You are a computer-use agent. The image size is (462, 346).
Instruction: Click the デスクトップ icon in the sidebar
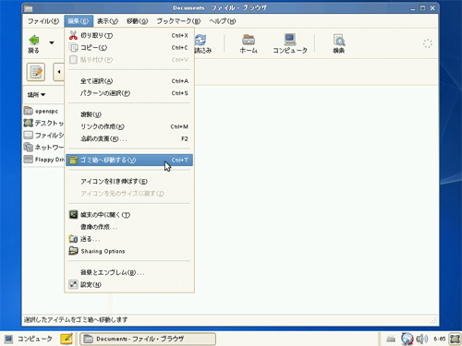[x=29, y=123]
